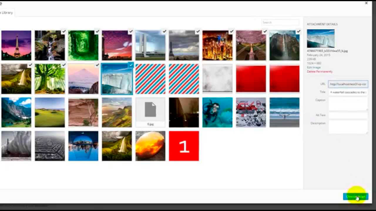Click Delete Permanently for this attachment
Viewport: 376px width, 211px height.
[319, 72]
